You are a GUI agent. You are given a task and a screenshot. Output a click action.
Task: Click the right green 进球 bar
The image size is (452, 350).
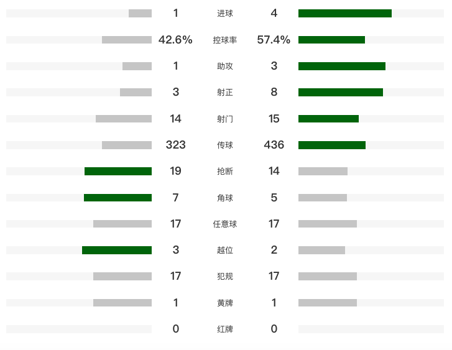tap(344, 13)
